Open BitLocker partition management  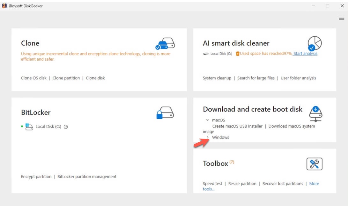pos(87,177)
